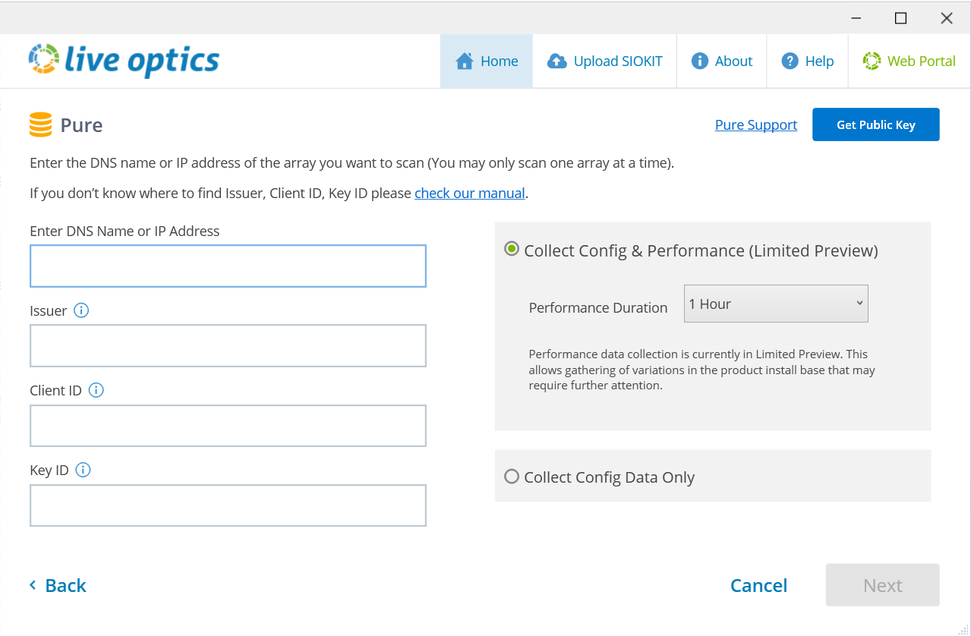
Task: Open the About tab
Action: click(722, 61)
